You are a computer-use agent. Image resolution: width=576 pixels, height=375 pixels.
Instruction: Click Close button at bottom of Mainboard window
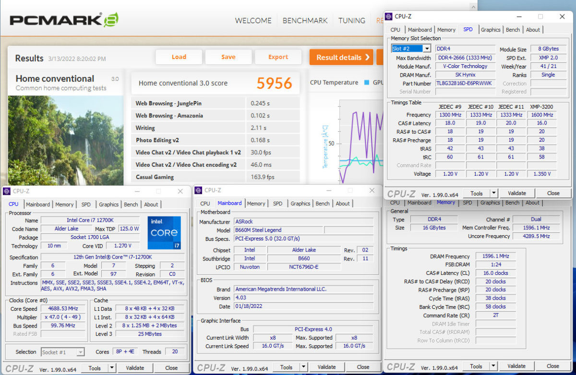(x=363, y=367)
